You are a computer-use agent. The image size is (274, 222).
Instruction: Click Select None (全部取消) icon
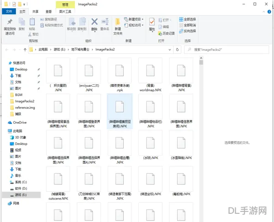click(x=181, y=25)
